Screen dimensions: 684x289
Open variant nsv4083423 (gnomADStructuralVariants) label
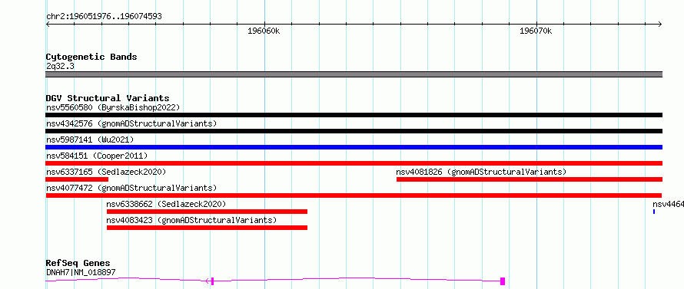click(191, 220)
